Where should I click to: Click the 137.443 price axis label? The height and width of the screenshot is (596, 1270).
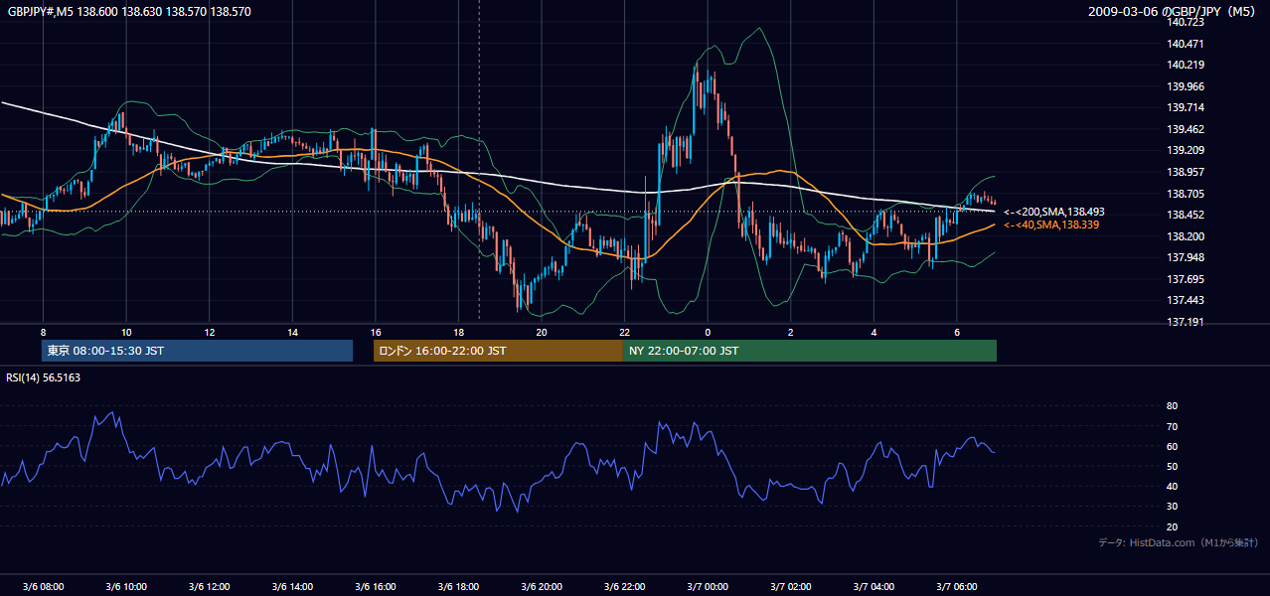[1187, 300]
